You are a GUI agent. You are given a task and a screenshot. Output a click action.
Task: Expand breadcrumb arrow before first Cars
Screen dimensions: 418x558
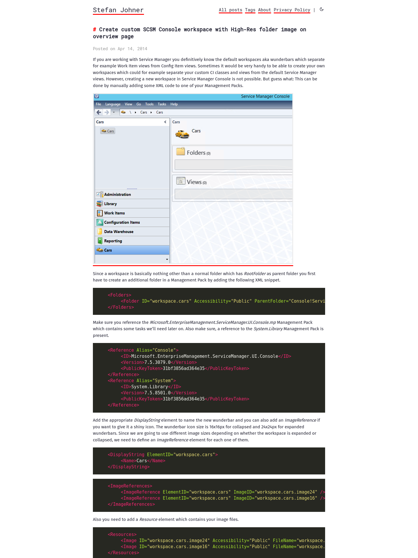[136, 112]
